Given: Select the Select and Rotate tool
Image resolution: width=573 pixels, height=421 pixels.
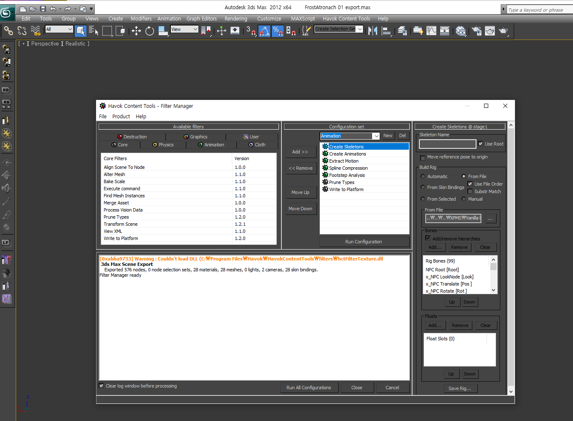Looking at the screenshot, I should [150, 31].
